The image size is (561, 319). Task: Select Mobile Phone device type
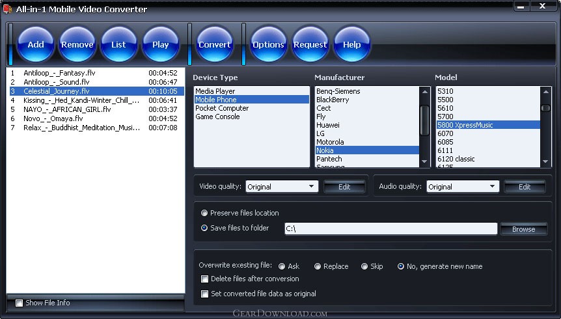click(252, 100)
